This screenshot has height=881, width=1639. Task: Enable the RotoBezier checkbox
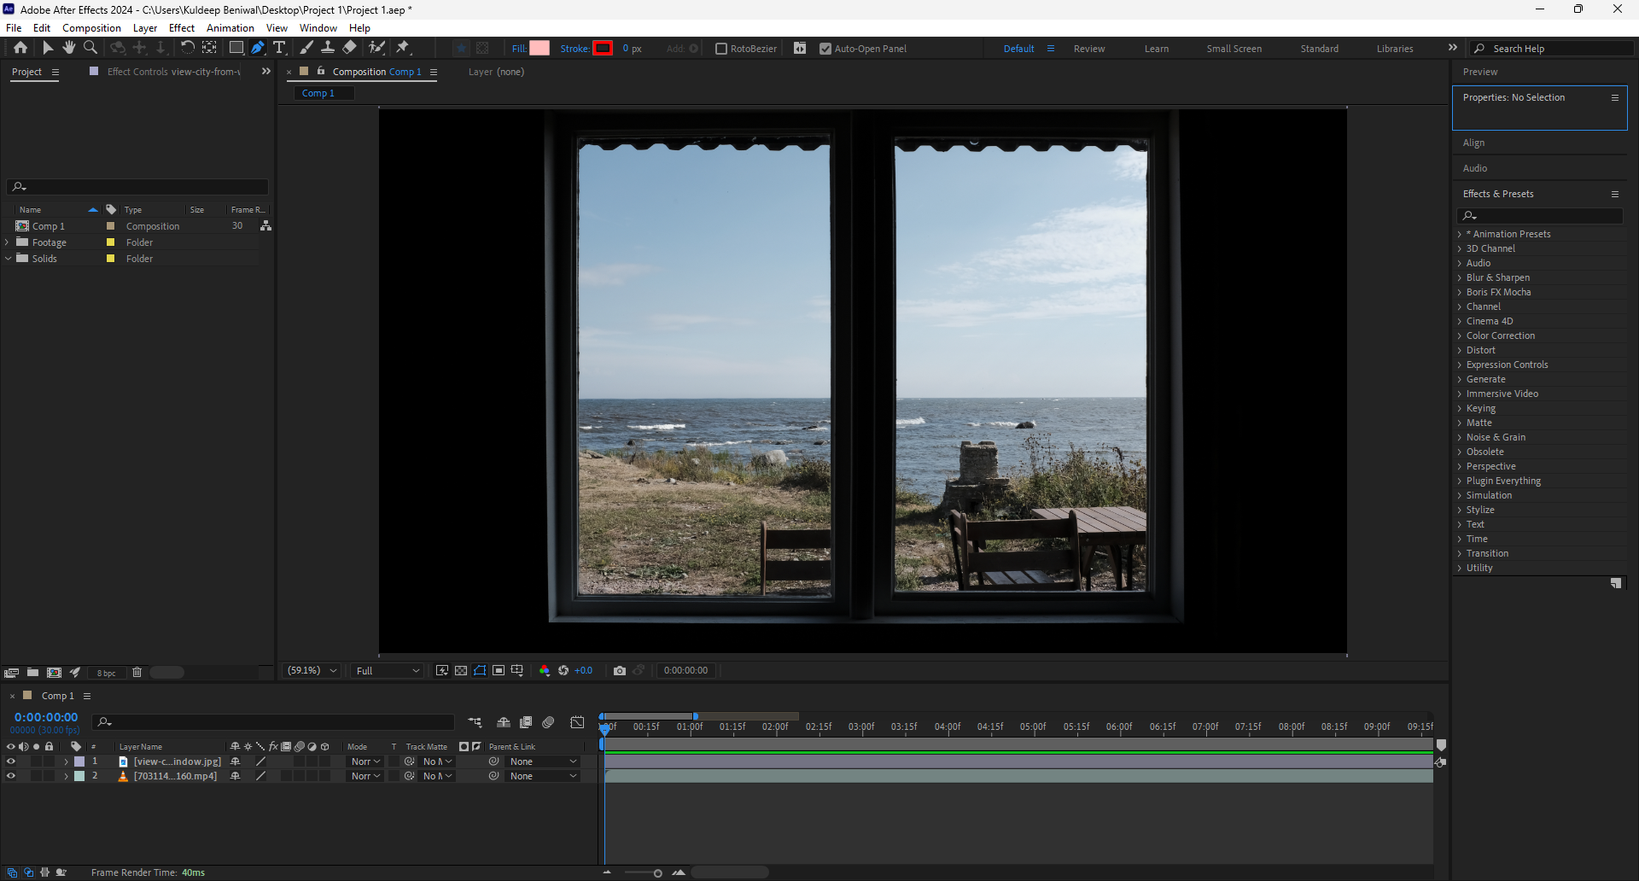[721, 49]
